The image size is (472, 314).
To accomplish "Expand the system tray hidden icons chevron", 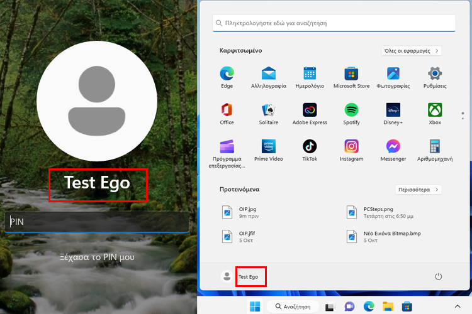I will click(x=458, y=306).
